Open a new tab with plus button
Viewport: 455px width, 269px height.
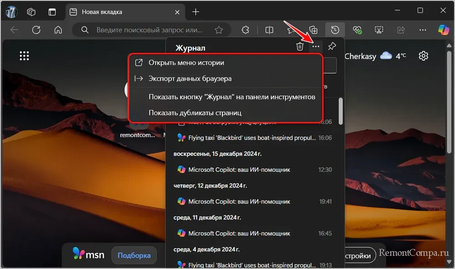(x=196, y=12)
